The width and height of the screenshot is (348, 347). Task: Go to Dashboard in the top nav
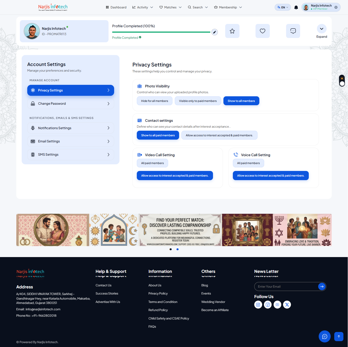(116, 7)
